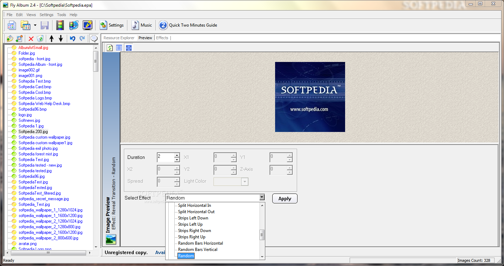Screen dimensions: 504x266
Task: Click the Apply button
Action: 285,198
